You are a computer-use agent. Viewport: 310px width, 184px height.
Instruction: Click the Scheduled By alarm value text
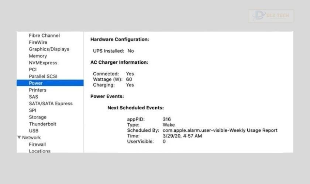point(220,130)
